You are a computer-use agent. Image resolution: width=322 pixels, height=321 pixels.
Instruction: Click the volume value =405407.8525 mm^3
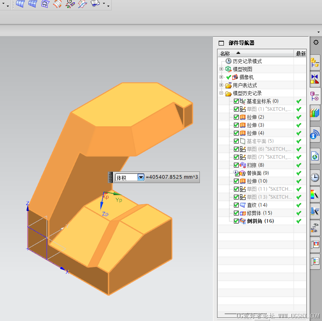click(172, 177)
